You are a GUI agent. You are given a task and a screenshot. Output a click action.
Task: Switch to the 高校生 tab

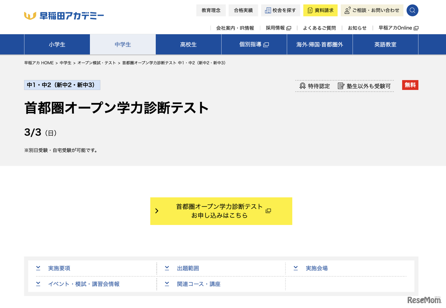[189, 44]
